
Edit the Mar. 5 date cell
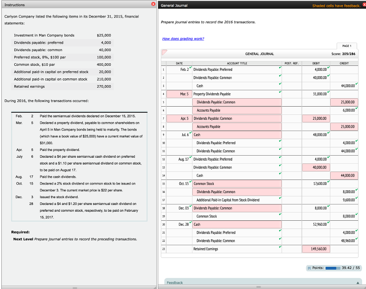point(179,94)
